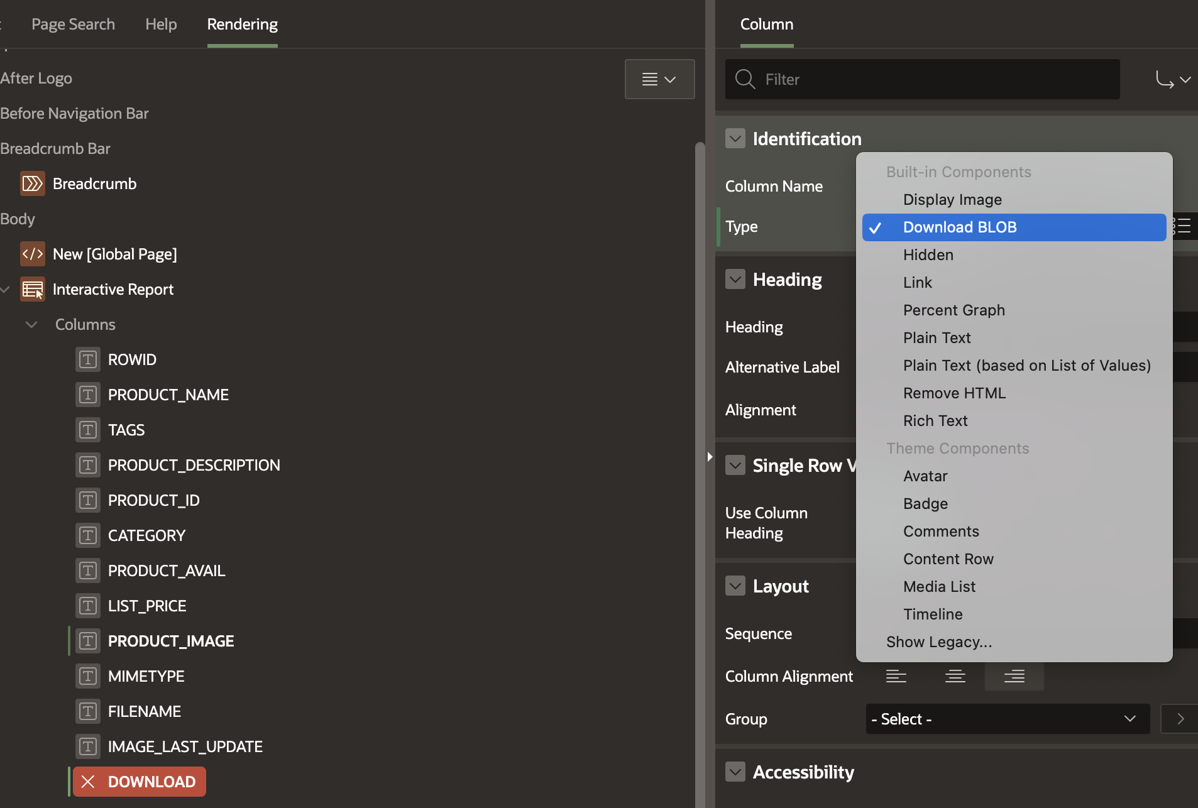This screenshot has height=808, width=1198.
Task: Collapse the Identification section checkbox
Action: [735, 138]
